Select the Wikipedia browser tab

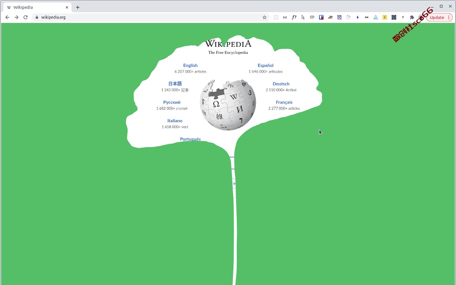(37, 7)
